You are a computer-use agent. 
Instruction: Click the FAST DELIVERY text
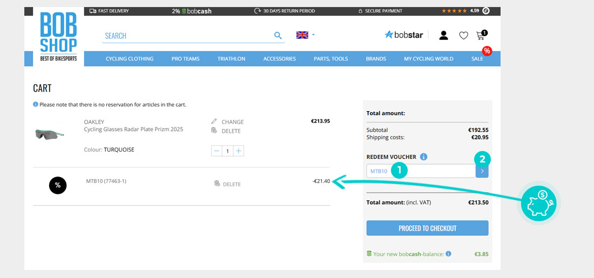click(x=113, y=11)
